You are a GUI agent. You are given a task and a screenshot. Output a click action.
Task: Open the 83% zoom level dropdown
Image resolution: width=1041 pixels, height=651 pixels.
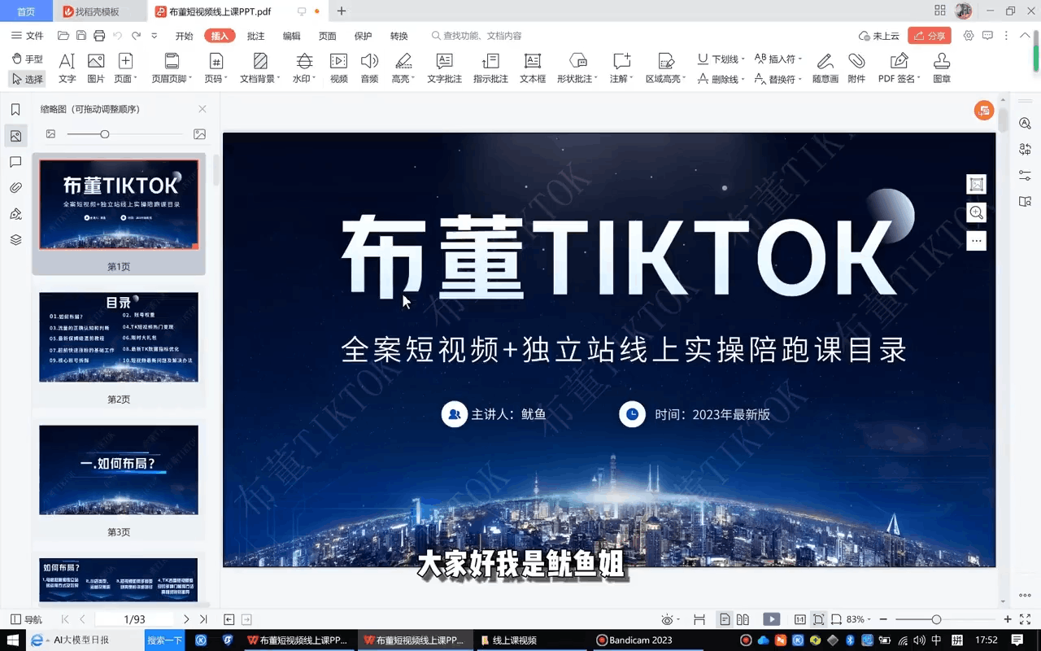(x=859, y=619)
